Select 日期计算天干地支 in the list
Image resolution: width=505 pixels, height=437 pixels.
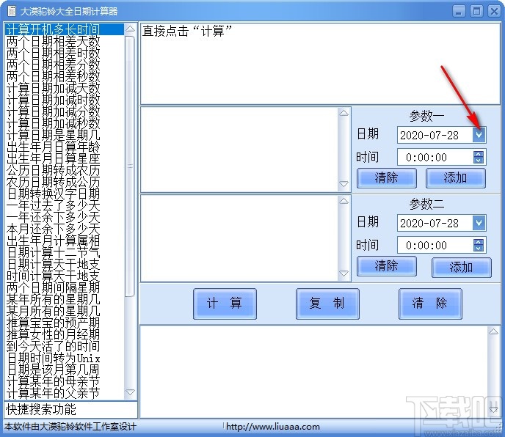(x=64, y=264)
